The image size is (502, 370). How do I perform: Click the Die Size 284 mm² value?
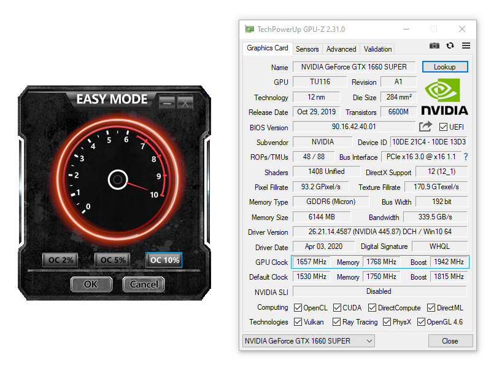click(398, 97)
